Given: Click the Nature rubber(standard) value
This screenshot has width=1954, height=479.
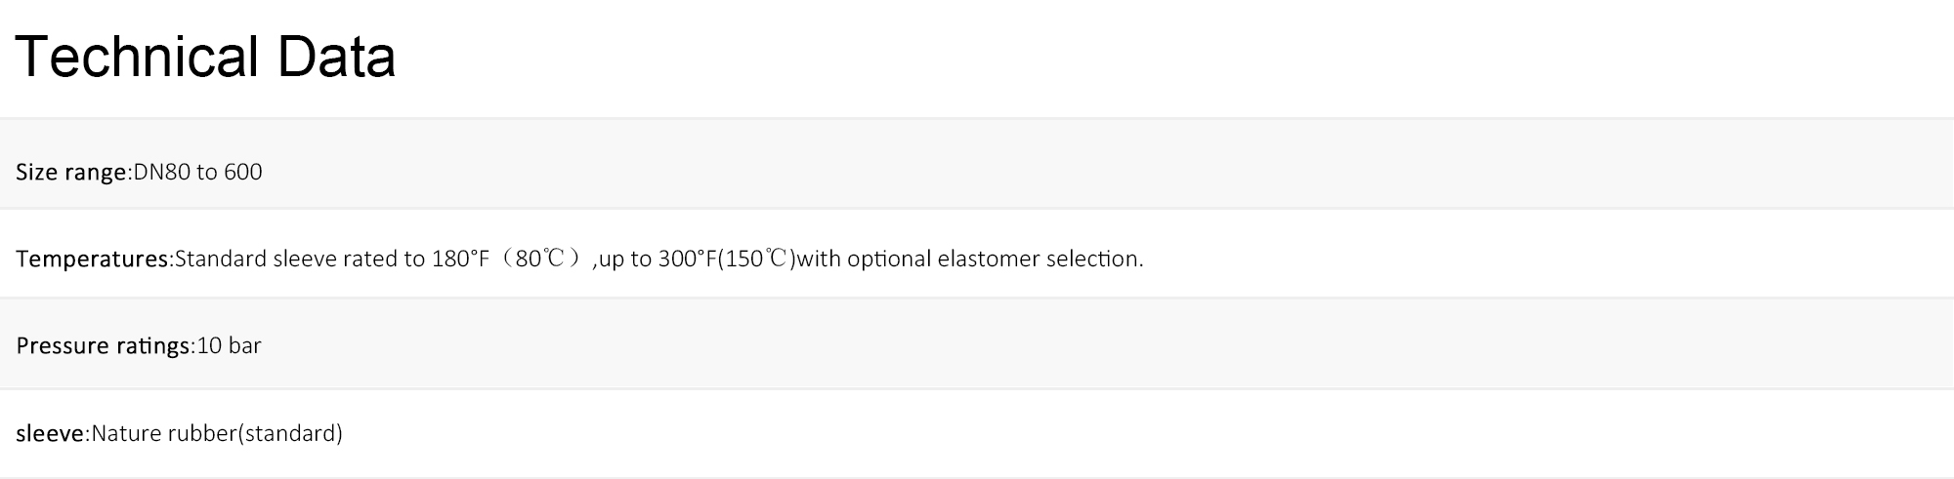Looking at the screenshot, I should 217,433.
